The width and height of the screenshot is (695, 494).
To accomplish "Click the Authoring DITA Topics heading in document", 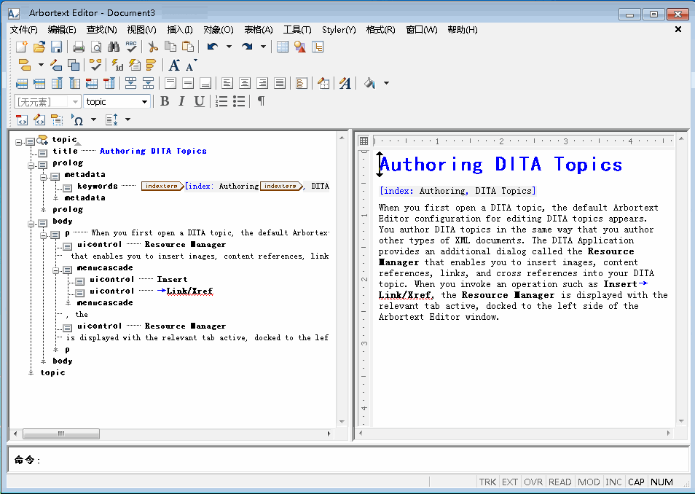I will (x=501, y=165).
